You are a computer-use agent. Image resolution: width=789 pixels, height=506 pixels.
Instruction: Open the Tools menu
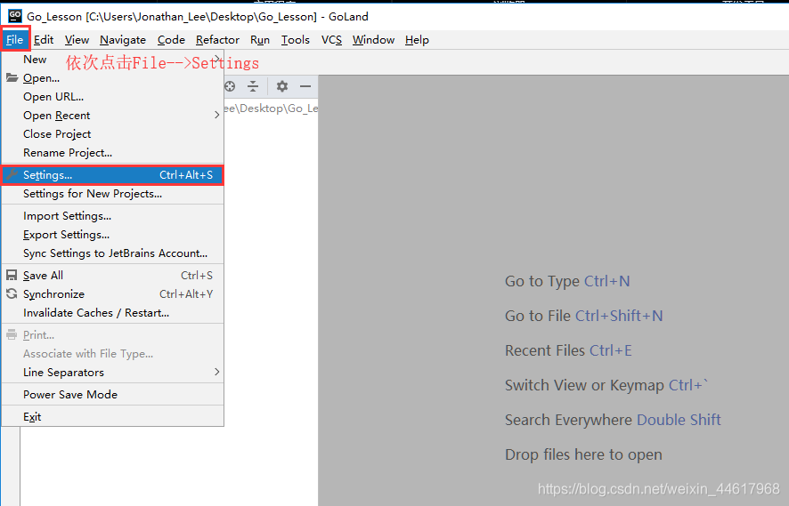[x=296, y=40]
